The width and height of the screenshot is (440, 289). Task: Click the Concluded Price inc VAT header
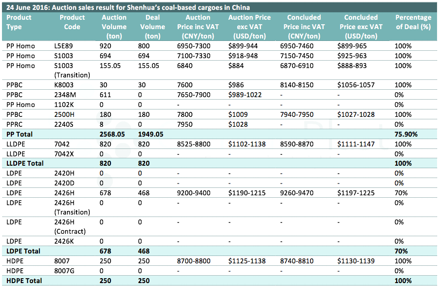click(x=306, y=27)
